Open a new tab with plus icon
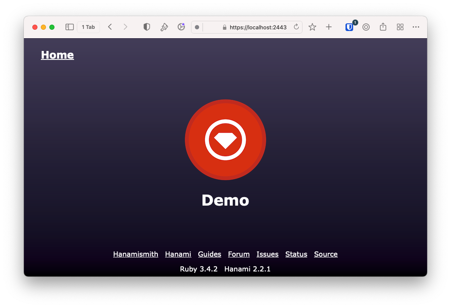Viewport: 451px width, 308px height. [x=329, y=27]
